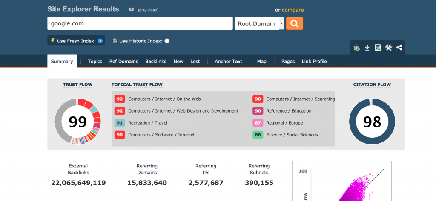Viewport: 436px width, 201px height.
Task: Play the Site Explorer video icon
Action: click(x=132, y=9)
